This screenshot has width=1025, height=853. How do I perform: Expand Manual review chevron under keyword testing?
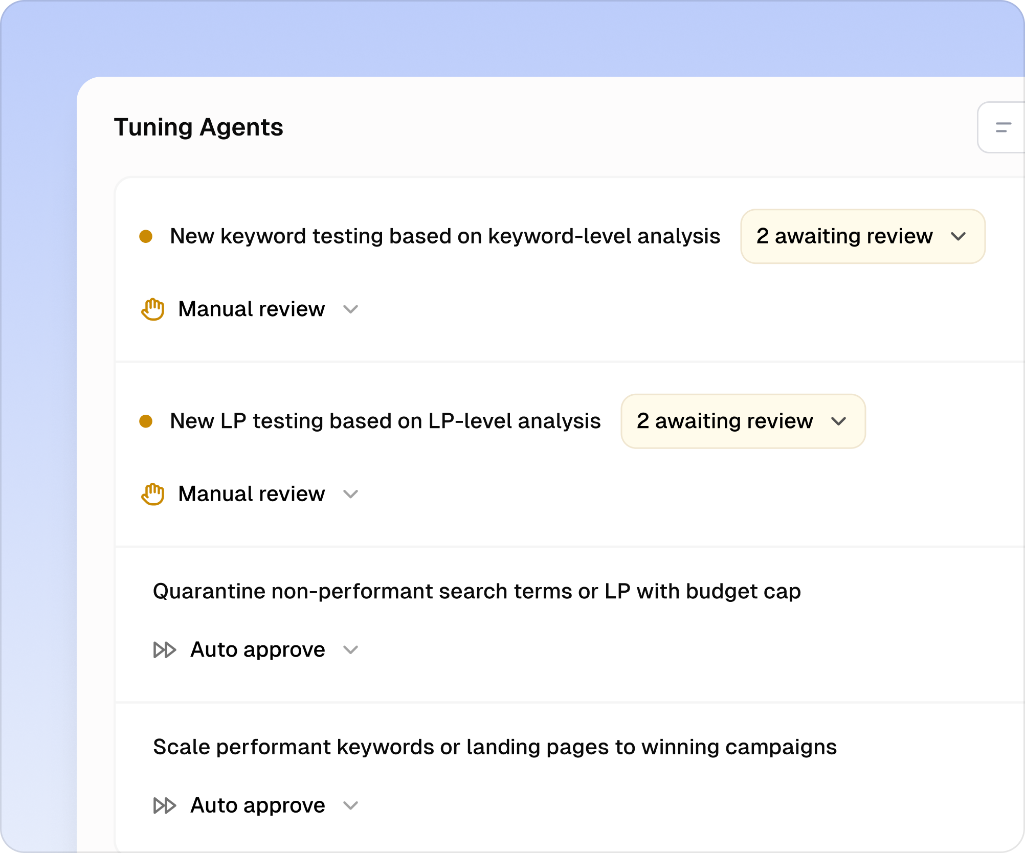(350, 309)
